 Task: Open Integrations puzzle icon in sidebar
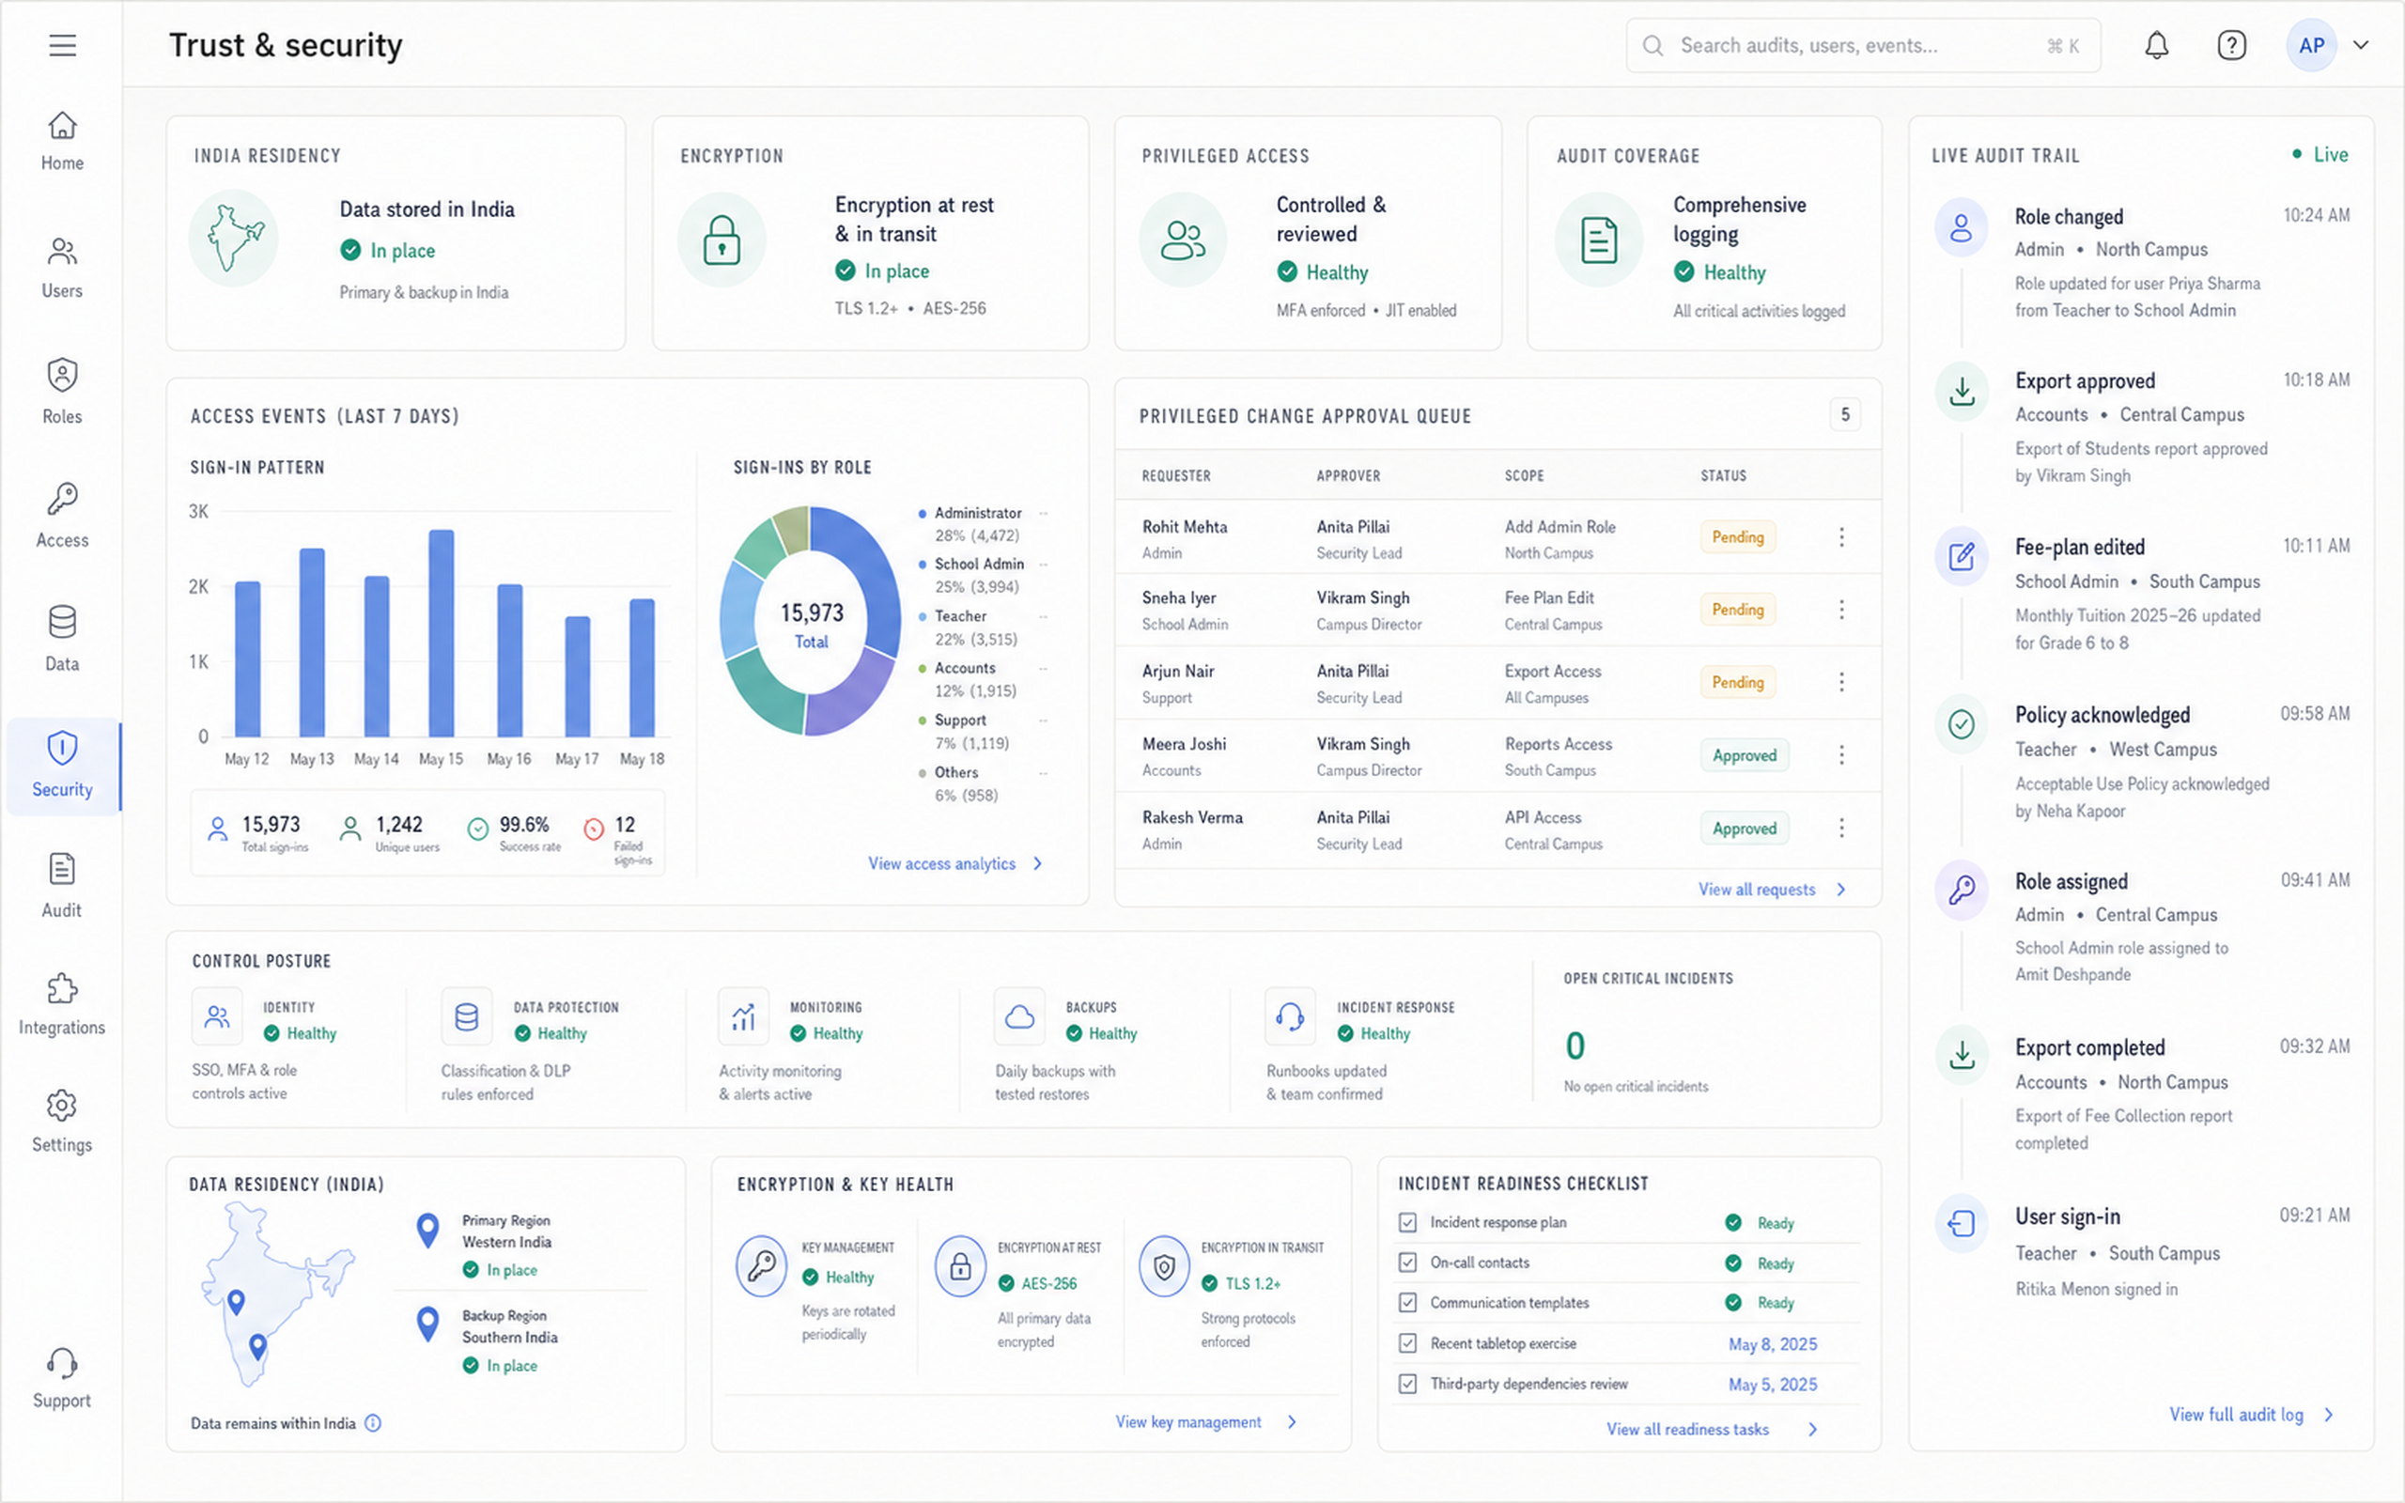62,989
